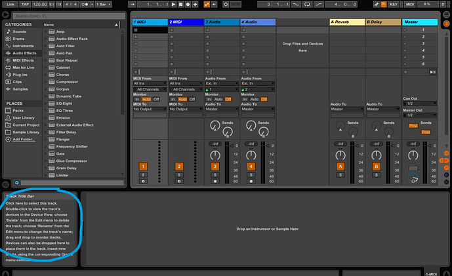The image size is (452, 276).
Task: Open the Packs place
Action: click(x=18, y=111)
